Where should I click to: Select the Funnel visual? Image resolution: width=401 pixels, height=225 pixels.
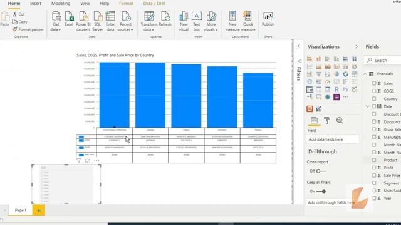click(318, 74)
